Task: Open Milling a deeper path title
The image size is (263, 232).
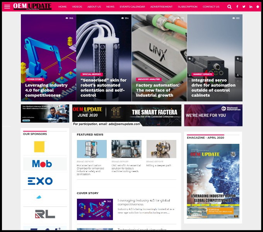Action: tap(159, 165)
